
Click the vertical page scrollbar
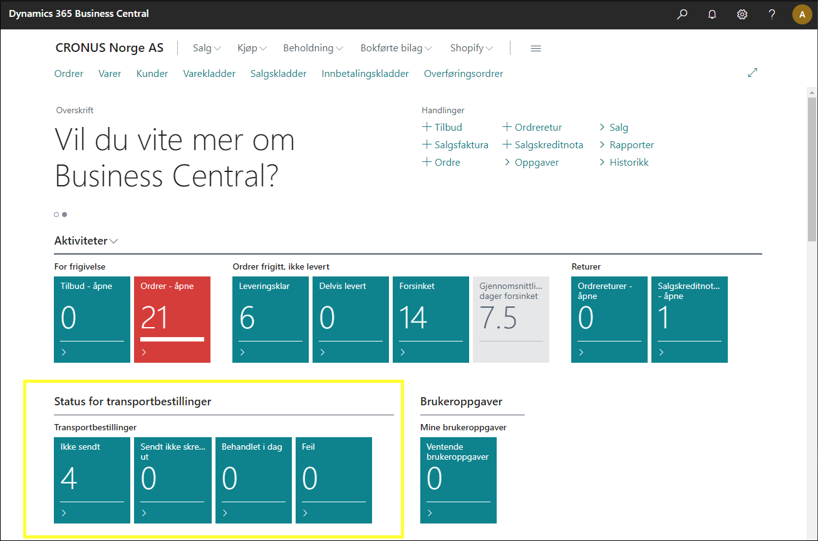pos(812,169)
